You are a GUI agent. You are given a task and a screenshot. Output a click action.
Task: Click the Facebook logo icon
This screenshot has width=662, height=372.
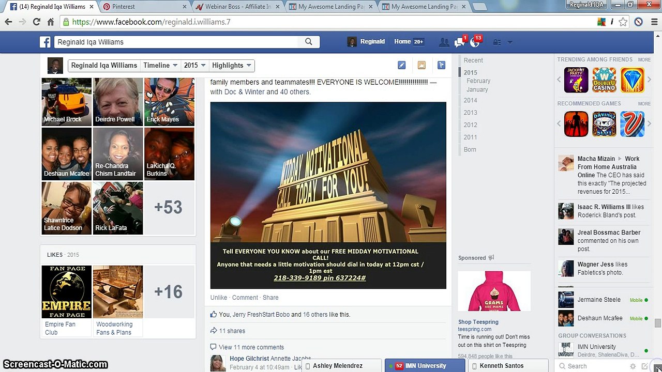click(46, 42)
